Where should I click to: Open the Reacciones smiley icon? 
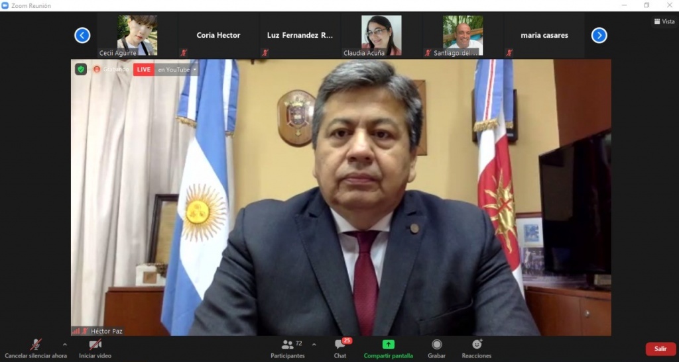click(x=477, y=344)
